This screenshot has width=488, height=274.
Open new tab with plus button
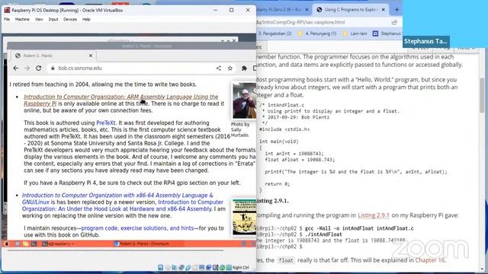tap(396, 10)
